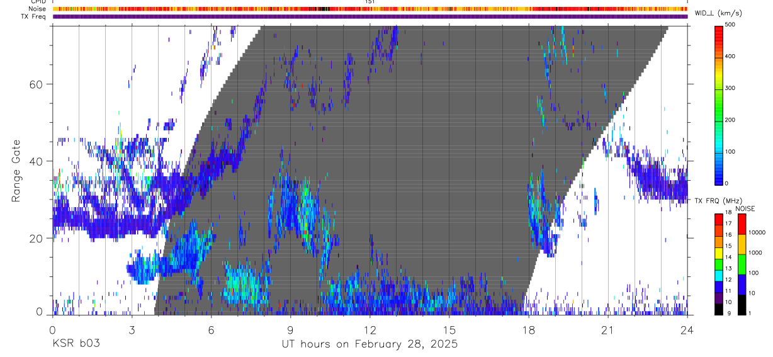Click the 'TX FRQ (MHz)' legend title

click(x=717, y=201)
